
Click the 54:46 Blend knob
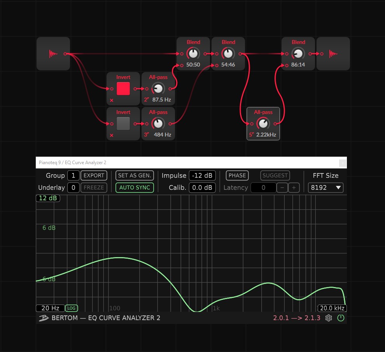(228, 54)
